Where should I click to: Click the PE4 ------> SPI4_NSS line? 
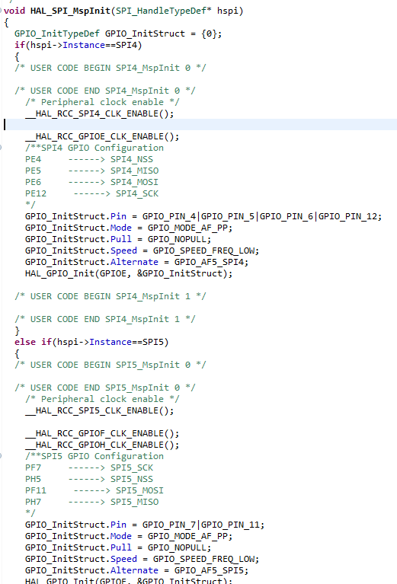pyautogui.click(x=89, y=159)
